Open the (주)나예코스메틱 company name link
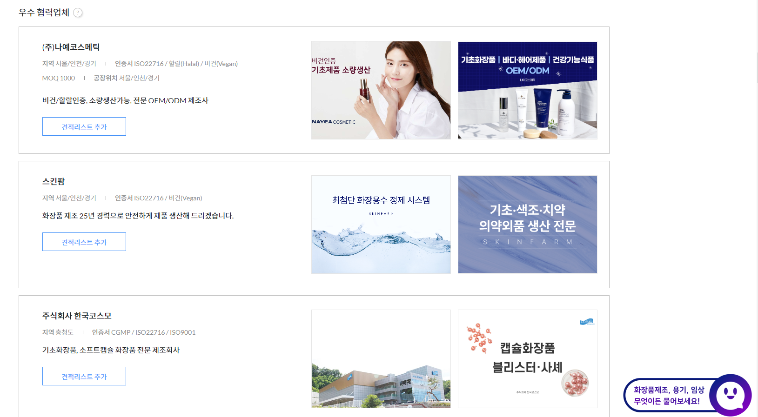The width and height of the screenshot is (758, 417). (71, 47)
